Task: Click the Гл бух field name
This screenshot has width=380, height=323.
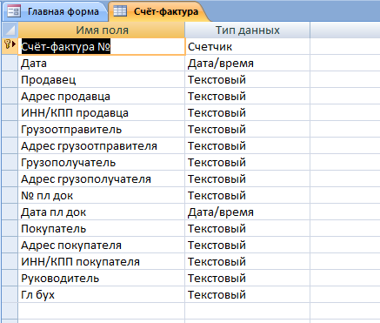Action: click(x=102, y=294)
